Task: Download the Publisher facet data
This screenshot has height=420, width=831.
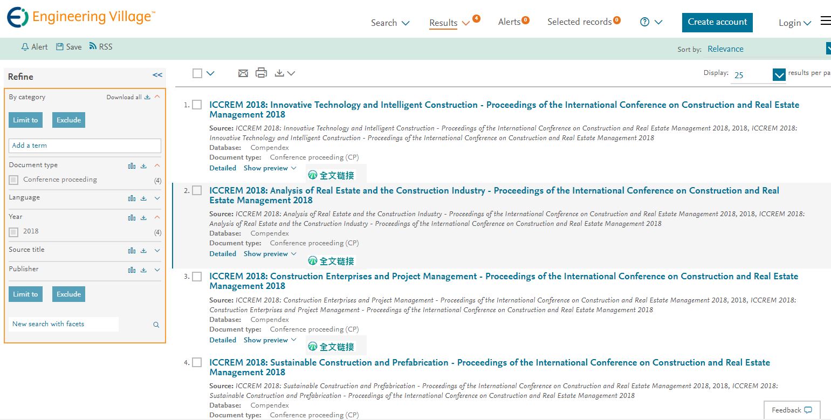Action: pos(143,270)
